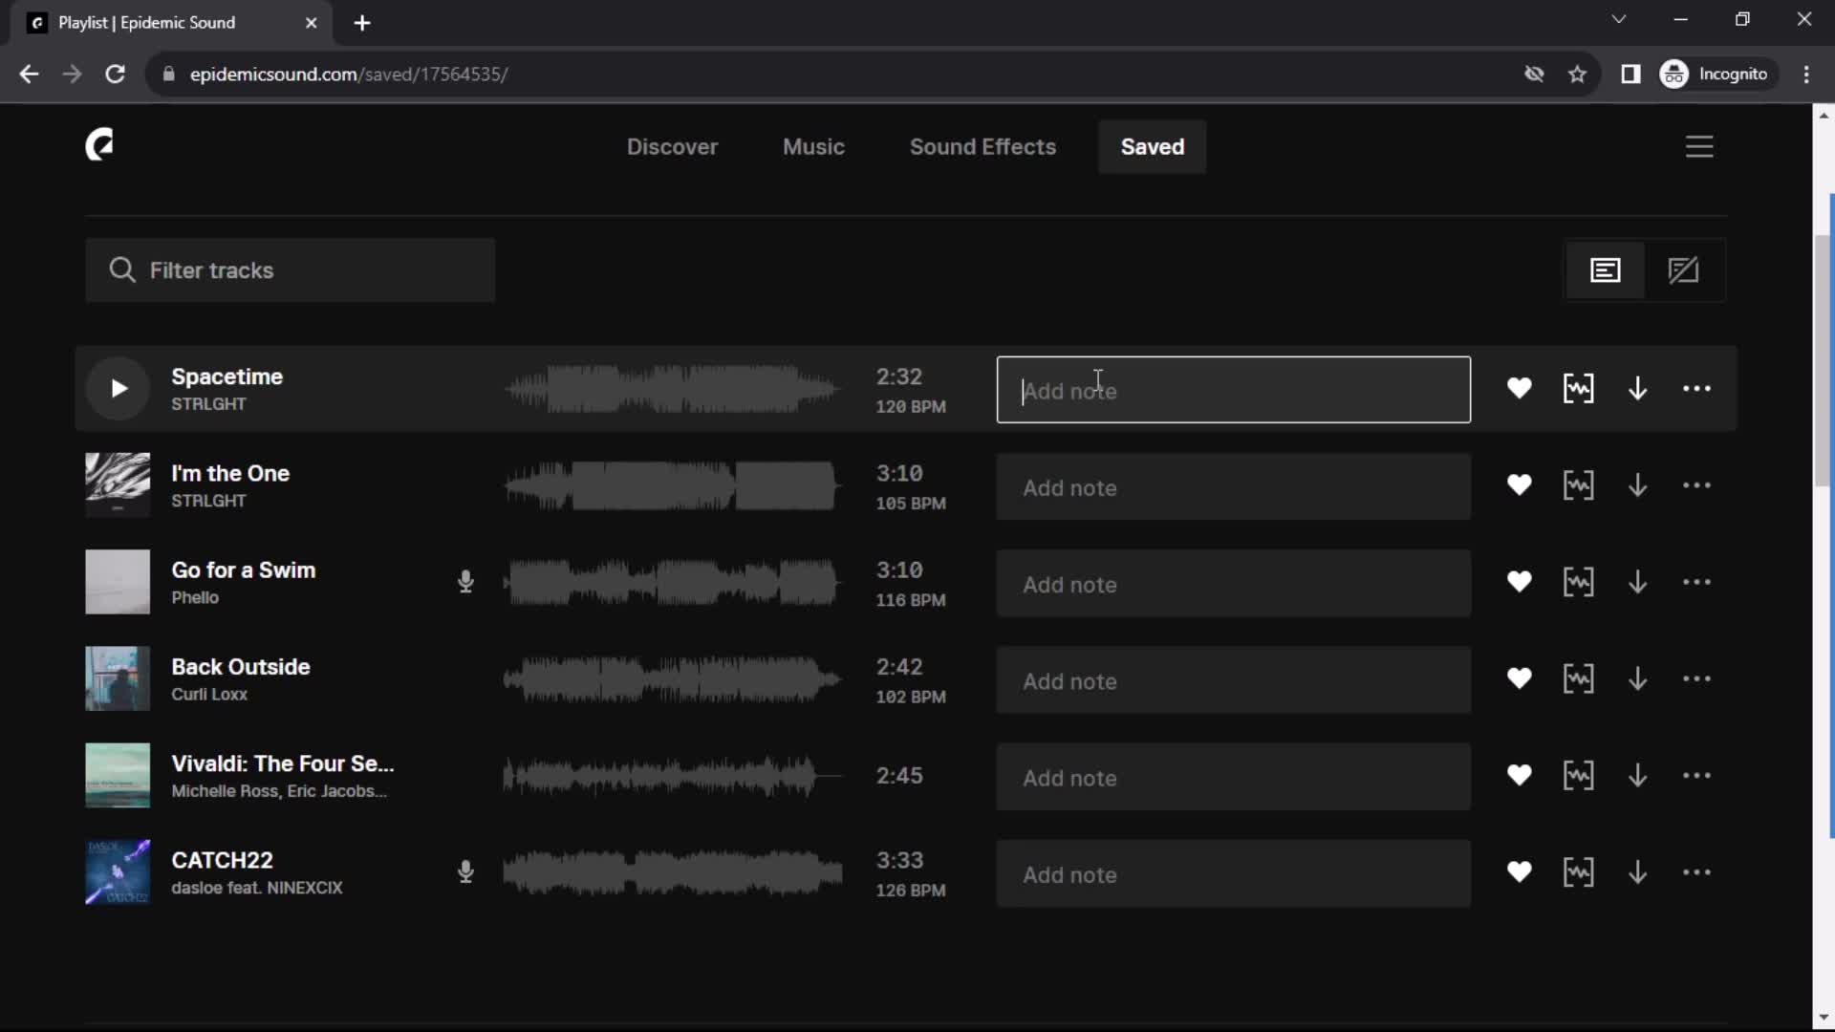Open the Saved tab
Viewport: 1835px width, 1032px height.
click(x=1152, y=146)
